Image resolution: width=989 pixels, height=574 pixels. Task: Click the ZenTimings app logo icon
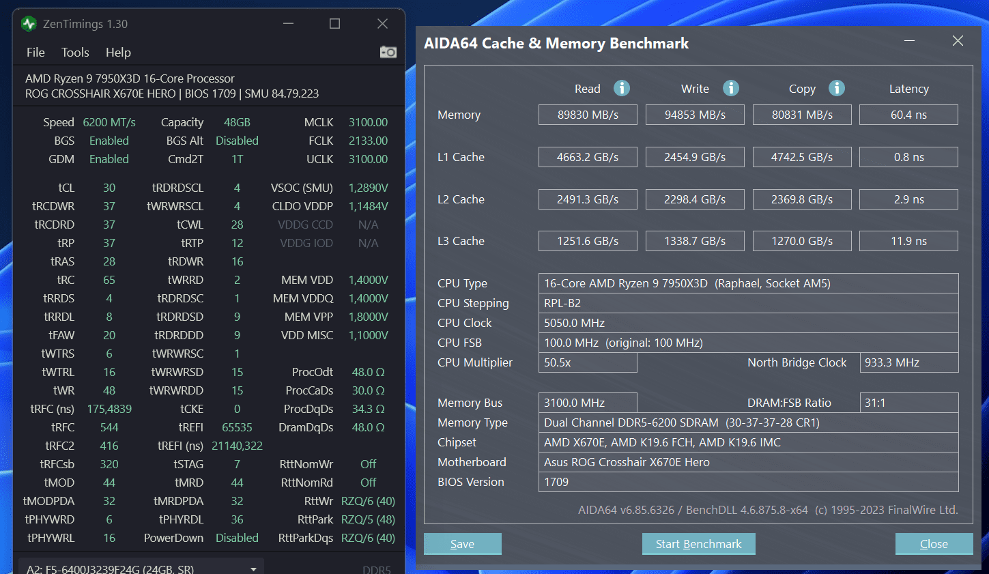pyautogui.click(x=29, y=24)
